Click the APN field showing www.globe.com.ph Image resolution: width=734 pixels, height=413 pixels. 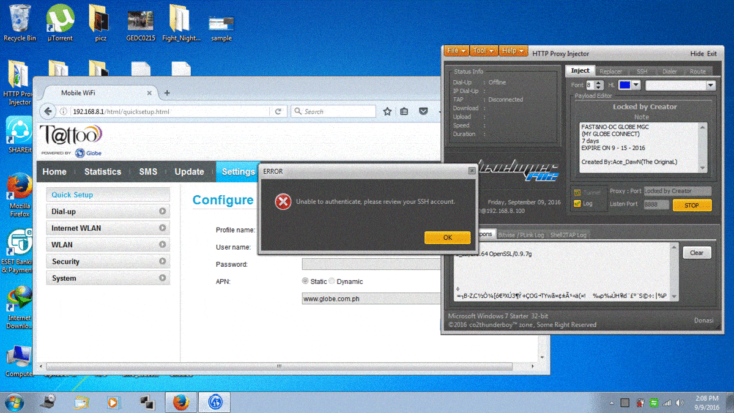pyautogui.click(x=371, y=299)
